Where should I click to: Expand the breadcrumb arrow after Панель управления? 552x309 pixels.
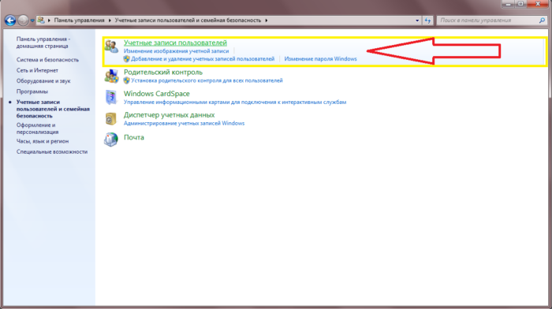click(x=110, y=20)
